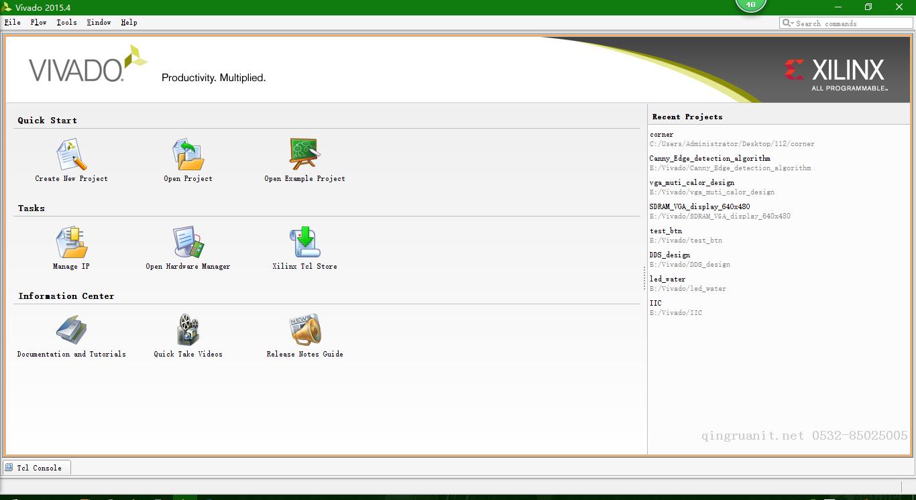This screenshot has width=916, height=500.
Task: Click the Create New Project icon
Action: [x=71, y=155]
